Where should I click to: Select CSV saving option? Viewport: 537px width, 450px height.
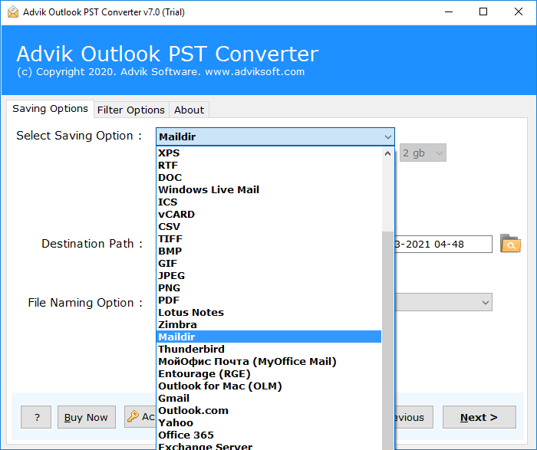(268, 227)
